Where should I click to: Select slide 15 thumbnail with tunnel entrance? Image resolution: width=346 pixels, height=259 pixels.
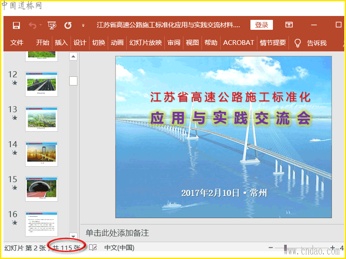(x=42, y=189)
